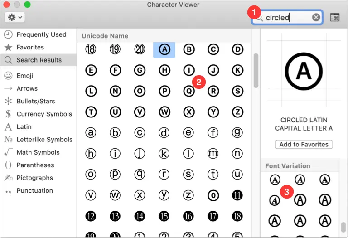The image size is (348, 238).
Task: Open Letterlike Symbols category
Action: [x=39, y=140]
